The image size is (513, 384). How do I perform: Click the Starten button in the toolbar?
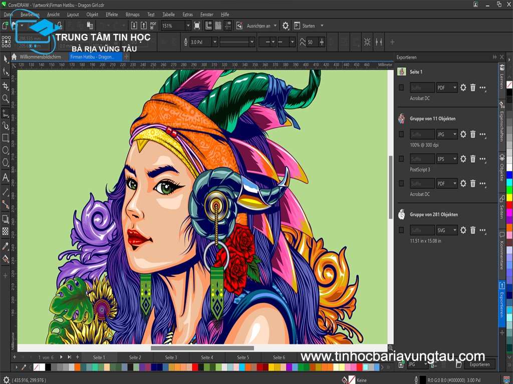click(305, 25)
